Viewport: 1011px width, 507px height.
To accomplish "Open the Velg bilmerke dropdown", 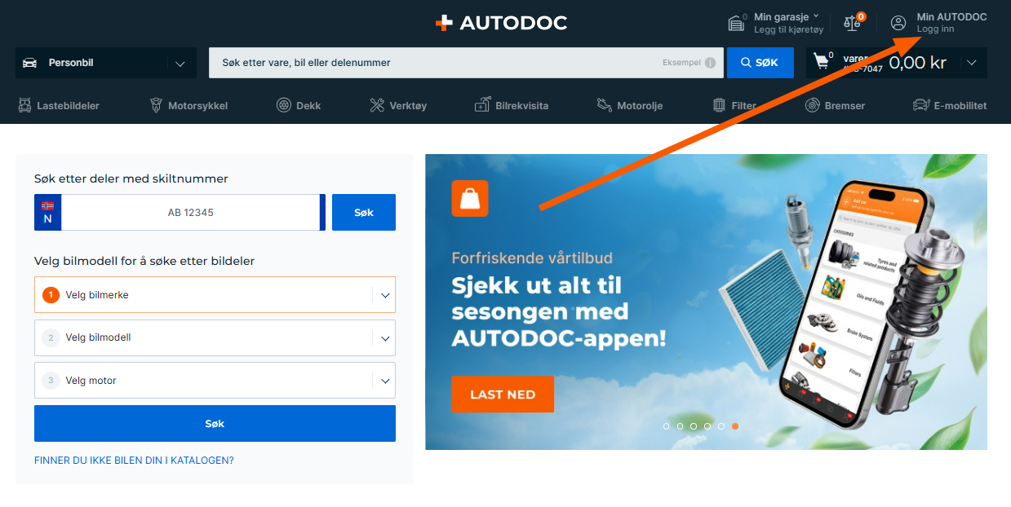I will pos(215,295).
